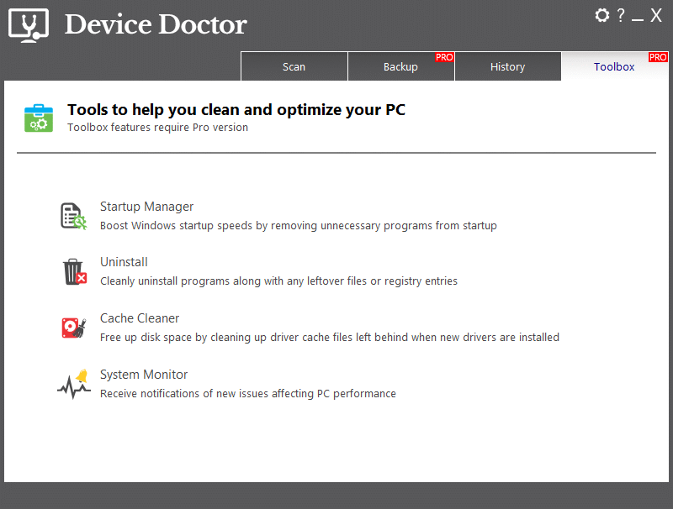
Task: Open the Startup Manager tool
Action: (146, 207)
